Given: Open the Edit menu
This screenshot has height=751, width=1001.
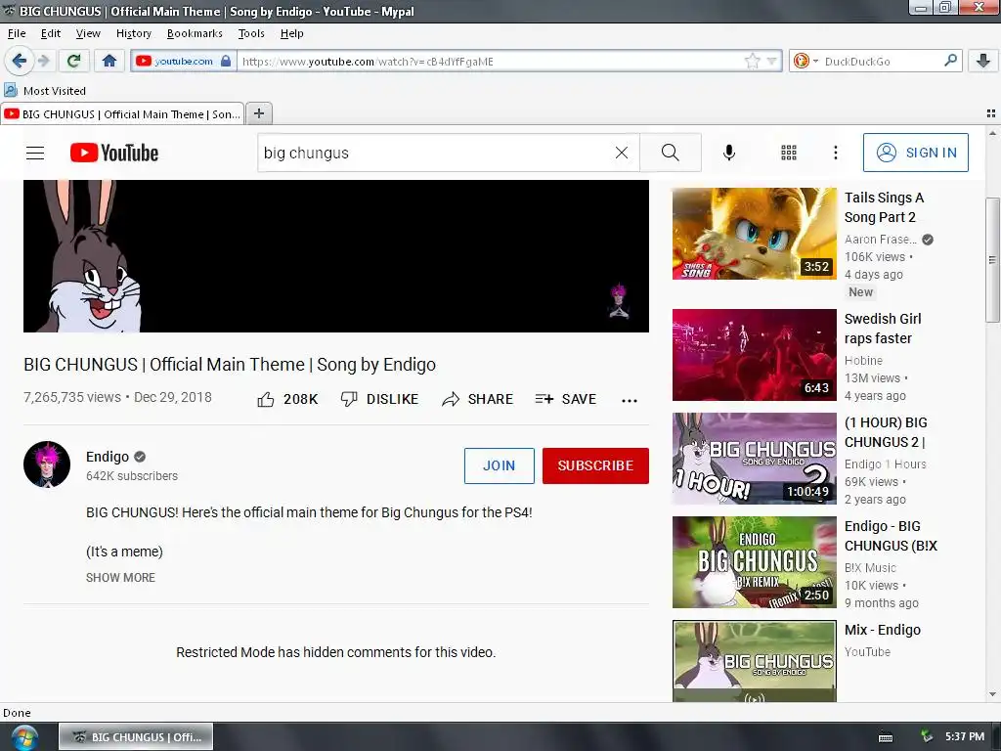Looking at the screenshot, I should (x=51, y=33).
